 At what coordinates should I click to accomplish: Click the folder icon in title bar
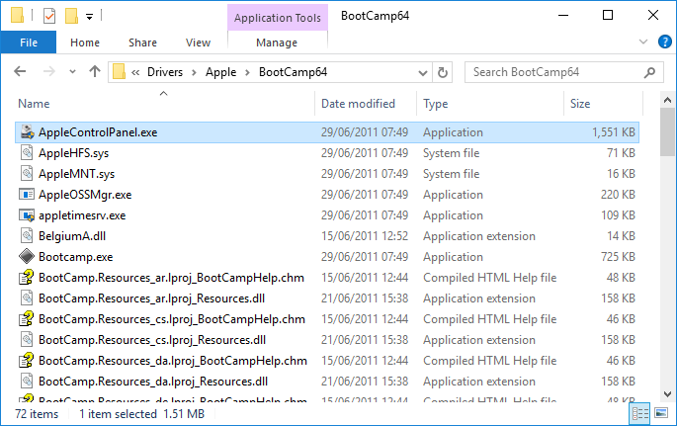click(x=17, y=16)
